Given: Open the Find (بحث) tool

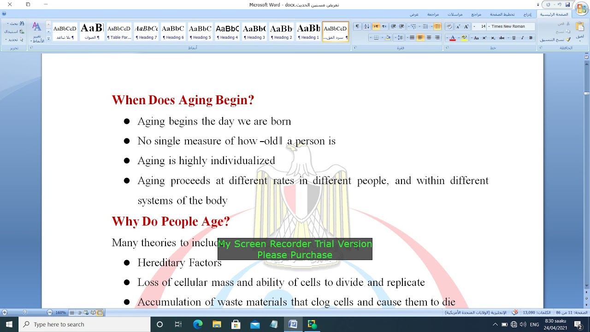Looking at the screenshot, I should click(x=15, y=24).
